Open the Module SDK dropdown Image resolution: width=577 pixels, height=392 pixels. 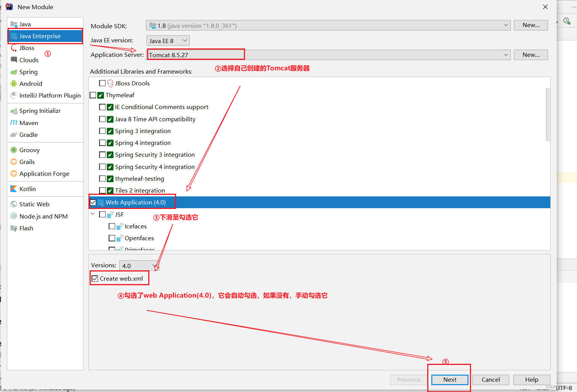coord(328,26)
